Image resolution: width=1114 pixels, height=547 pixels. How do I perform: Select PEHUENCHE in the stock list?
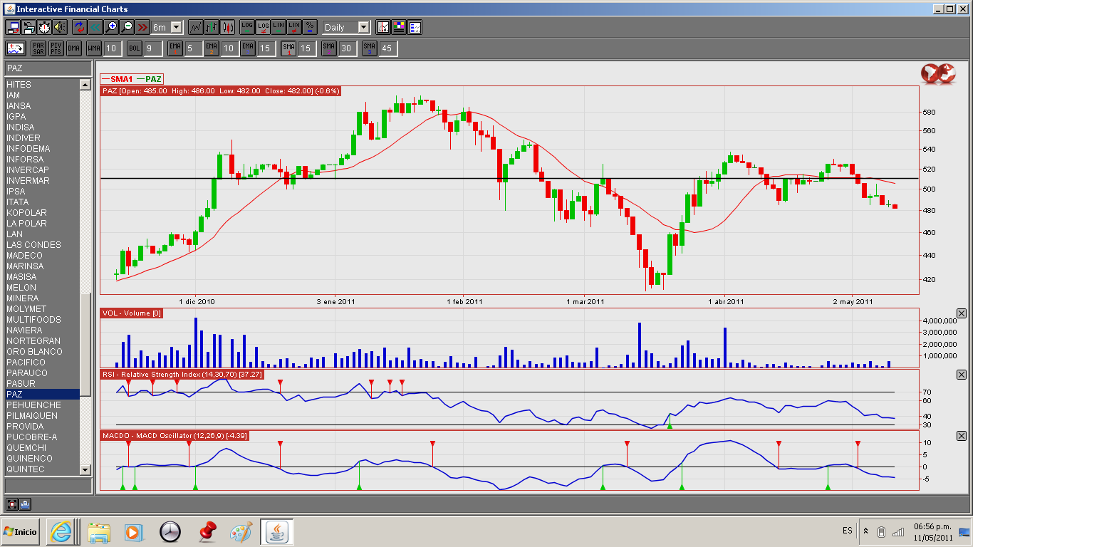pyautogui.click(x=33, y=405)
